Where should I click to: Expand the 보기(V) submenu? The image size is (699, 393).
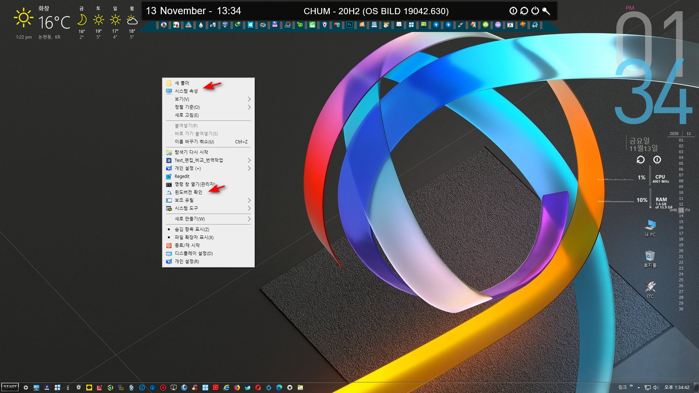pyautogui.click(x=208, y=99)
